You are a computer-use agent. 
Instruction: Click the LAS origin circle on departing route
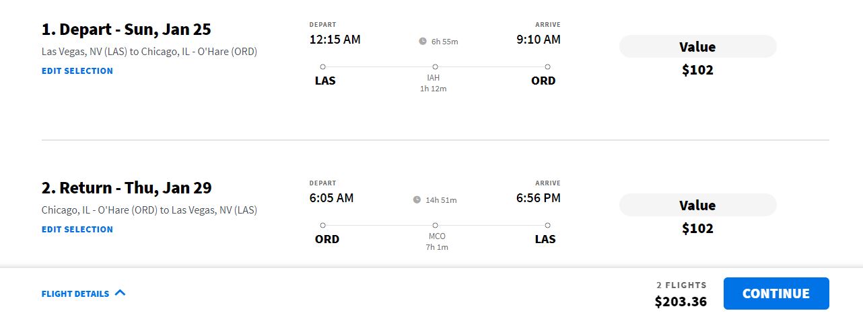coord(323,66)
